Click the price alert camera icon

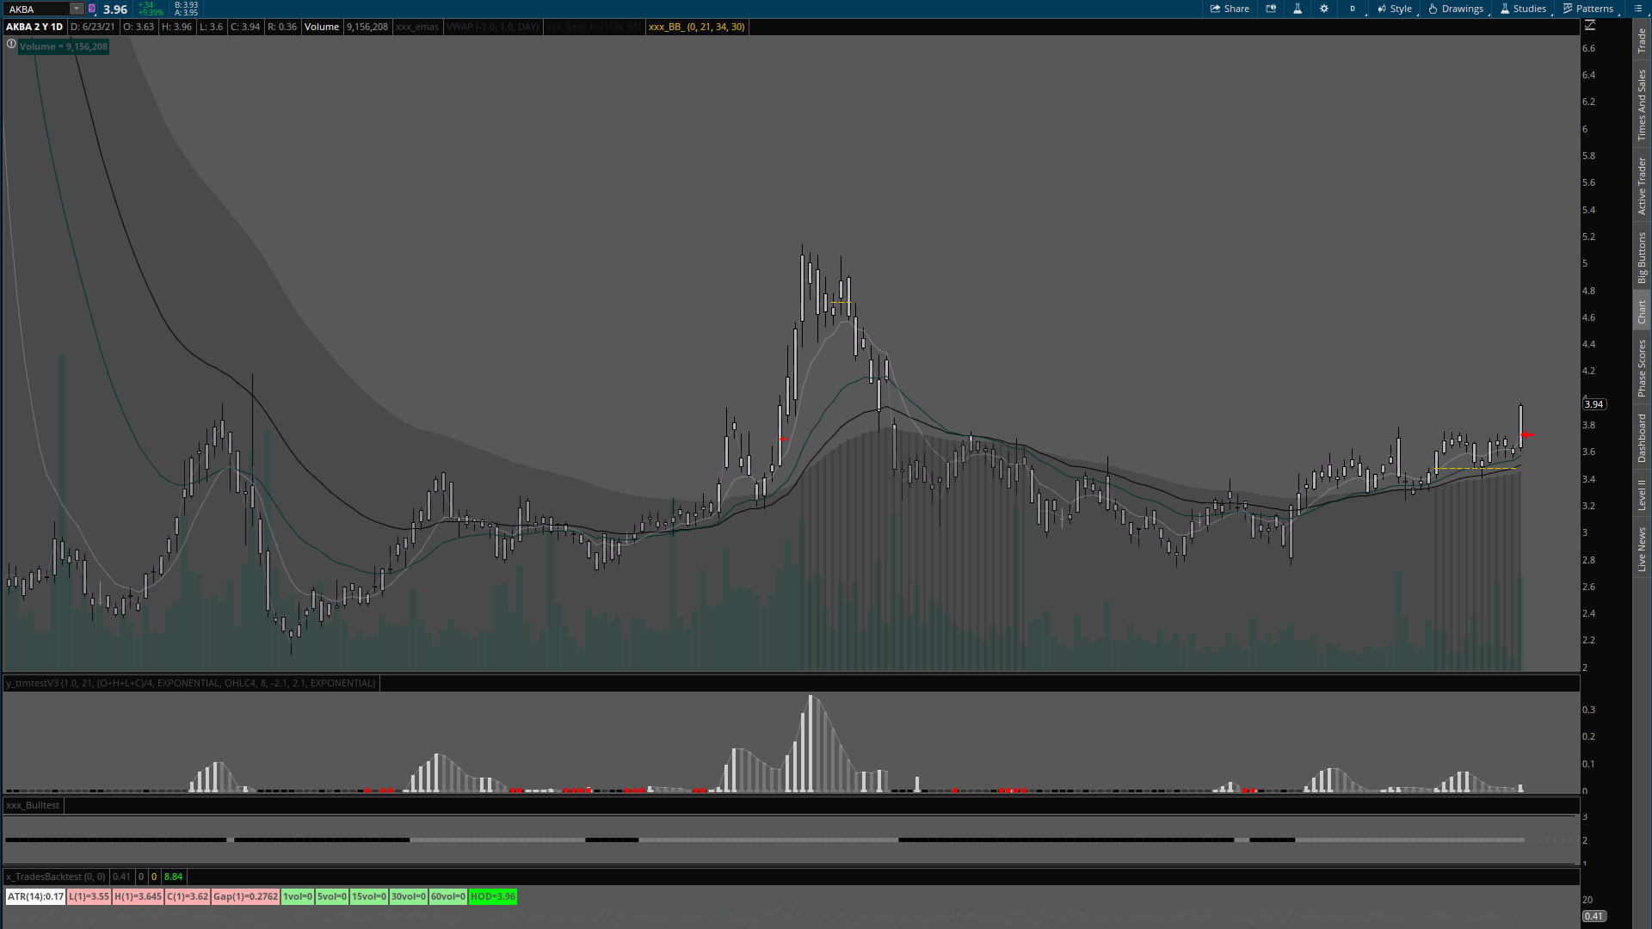coord(1271,9)
